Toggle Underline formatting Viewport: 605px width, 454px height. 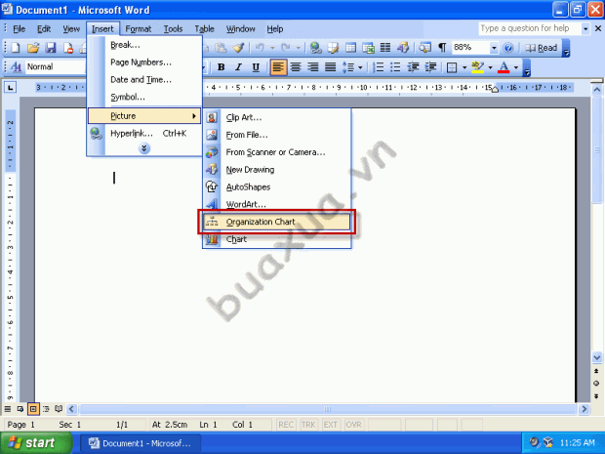coord(256,67)
